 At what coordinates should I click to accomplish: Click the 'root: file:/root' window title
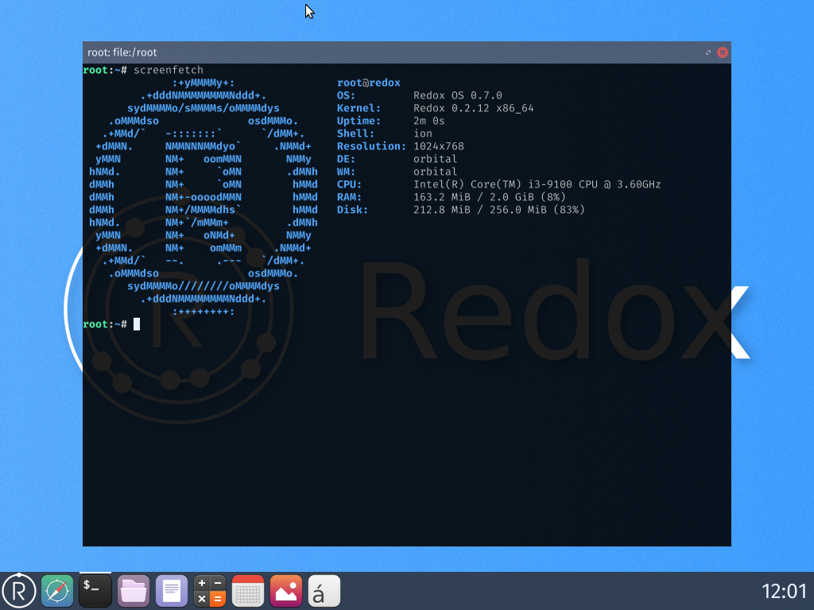coord(122,52)
